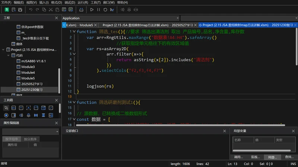298x167 pixels.
Task: Close the 20250527学习 editor tab
Action: tap(195, 25)
